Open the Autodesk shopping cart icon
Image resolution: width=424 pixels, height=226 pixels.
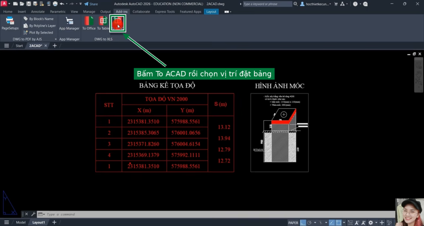[x=336, y=4]
